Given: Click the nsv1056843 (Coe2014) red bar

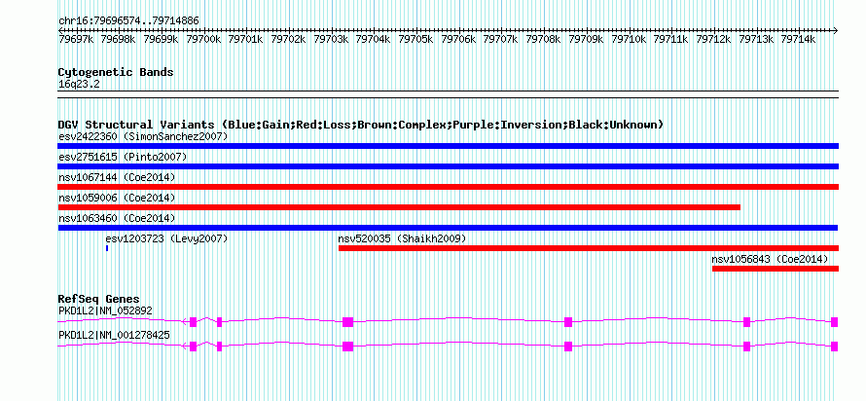Looking at the screenshot, I should 776,269.
